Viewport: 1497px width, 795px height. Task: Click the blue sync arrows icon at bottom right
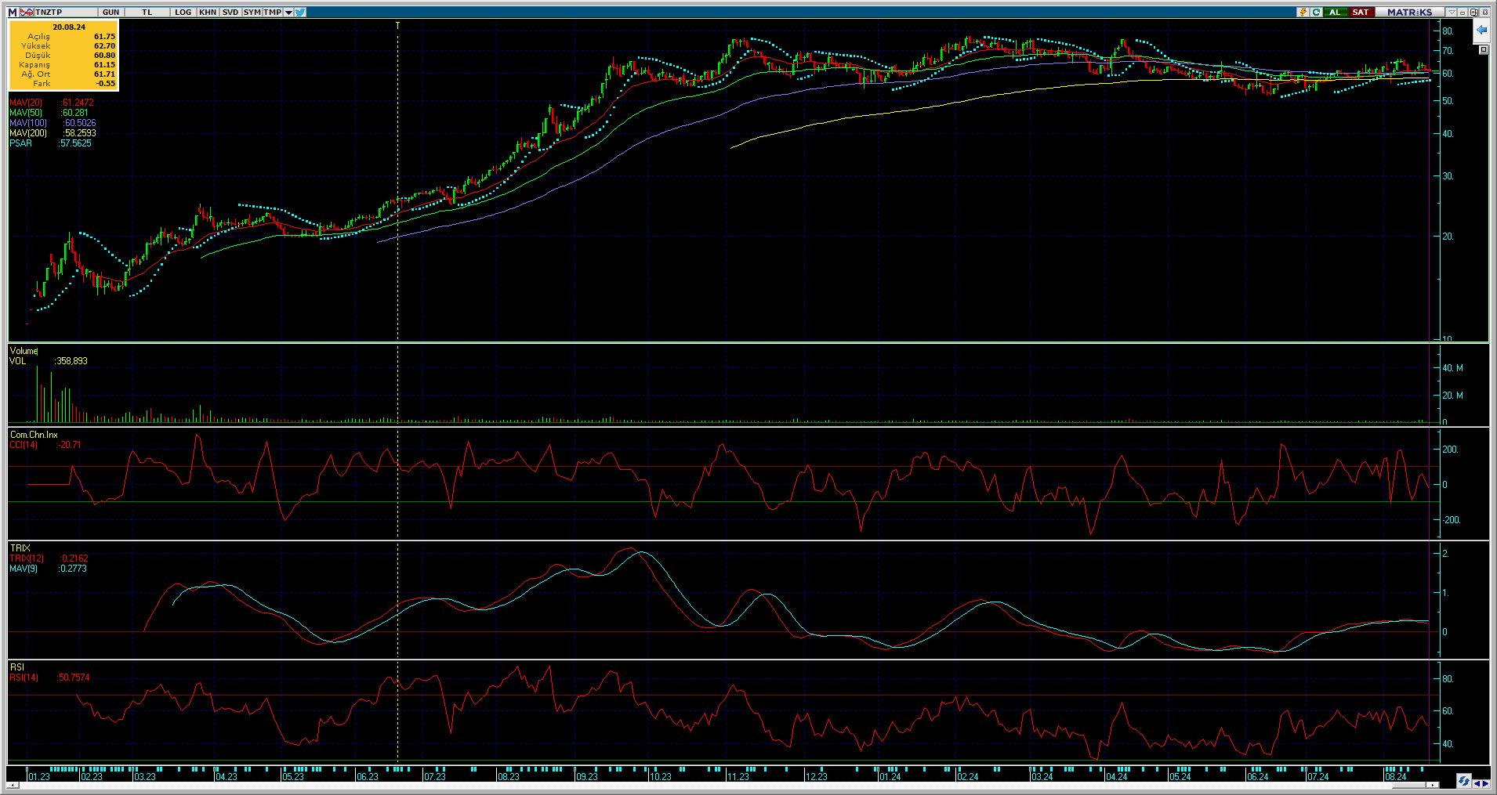coord(1463,781)
